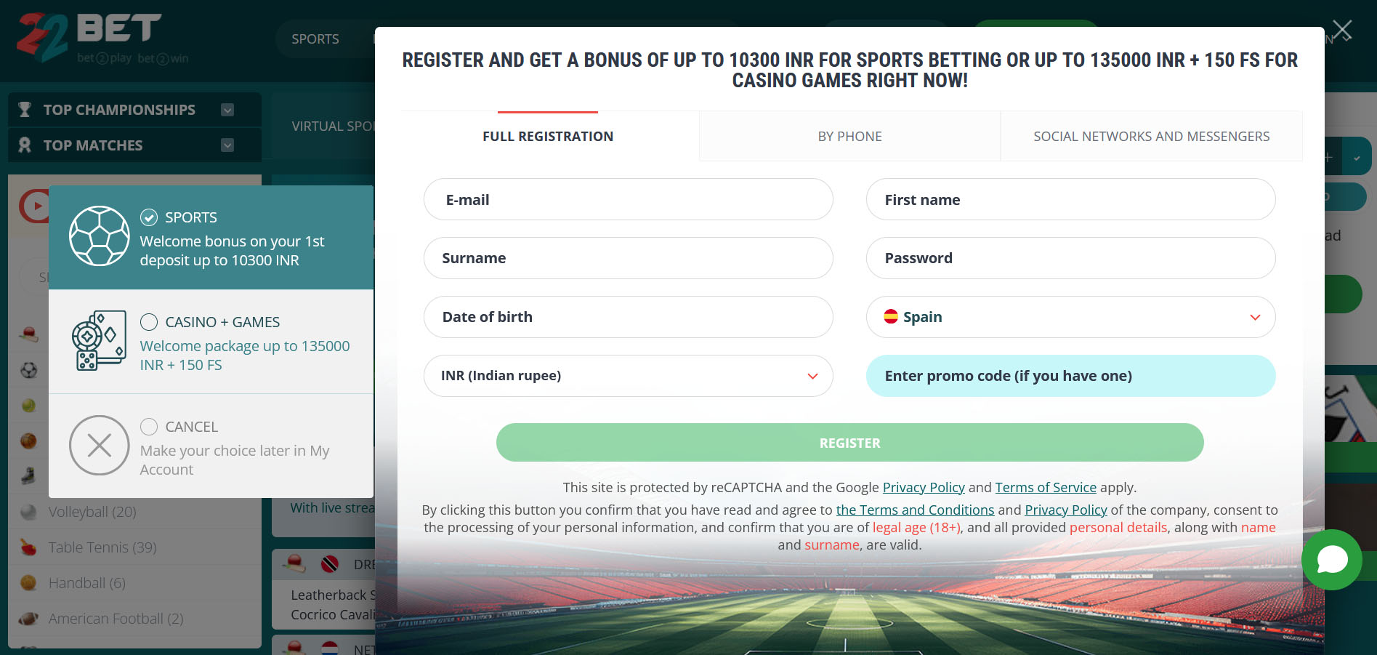
Task: Click the 22BET logo
Action: click(x=102, y=38)
